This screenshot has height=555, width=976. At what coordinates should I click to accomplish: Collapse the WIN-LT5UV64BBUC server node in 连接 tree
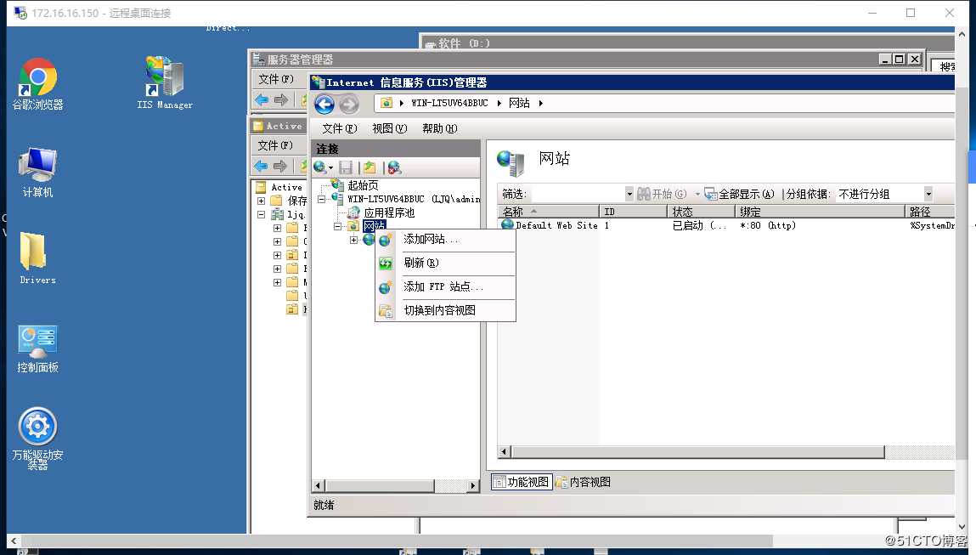click(x=322, y=200)
